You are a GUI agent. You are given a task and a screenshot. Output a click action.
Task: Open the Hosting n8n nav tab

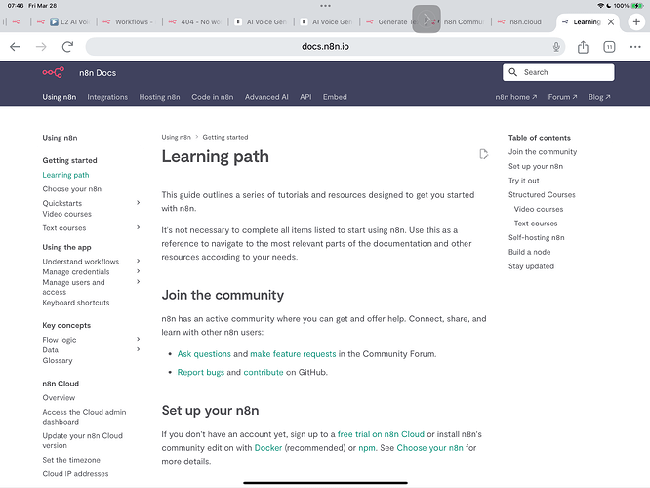[160, 97]
